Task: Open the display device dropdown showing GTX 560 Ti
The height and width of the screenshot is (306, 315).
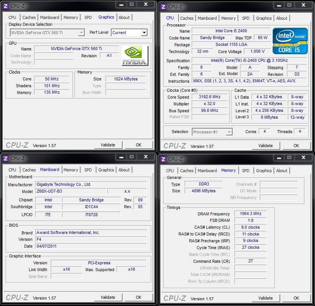Action: tap(47, 33)
